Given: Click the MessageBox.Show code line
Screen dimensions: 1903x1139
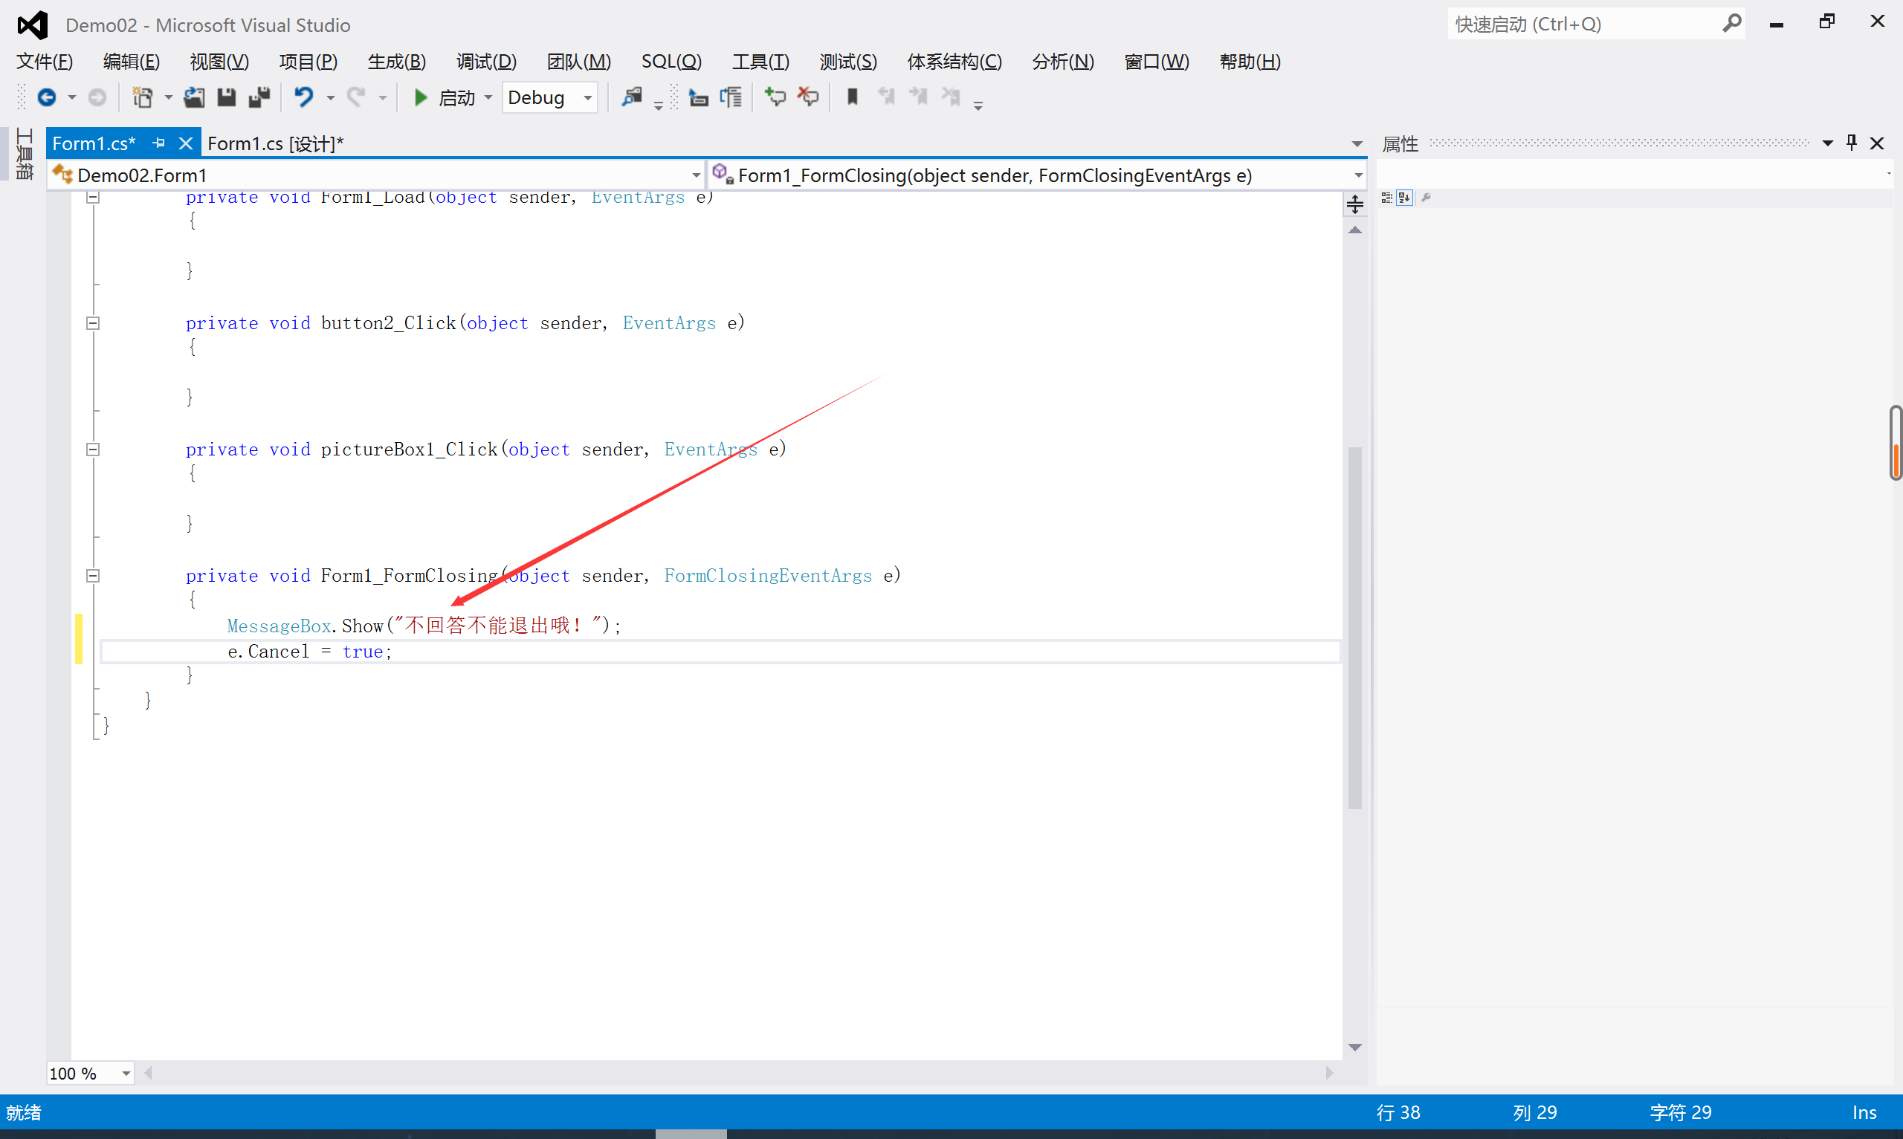Looking at the screenshot, I should (424, 626).
